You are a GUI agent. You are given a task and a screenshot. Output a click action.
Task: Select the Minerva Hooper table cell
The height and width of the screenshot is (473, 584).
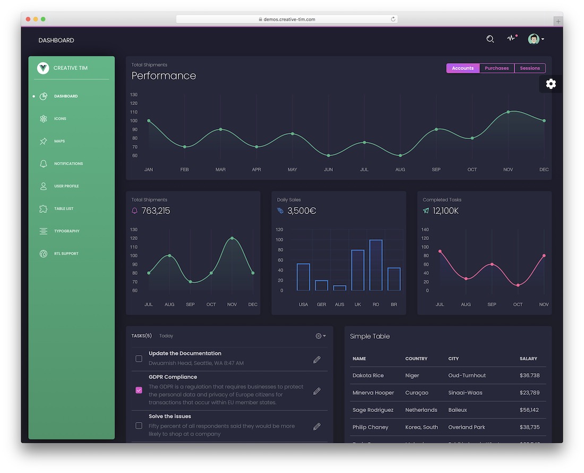(x=373, y=392)
